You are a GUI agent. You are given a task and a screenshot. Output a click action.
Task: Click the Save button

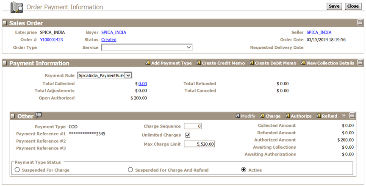click(334, 6)
